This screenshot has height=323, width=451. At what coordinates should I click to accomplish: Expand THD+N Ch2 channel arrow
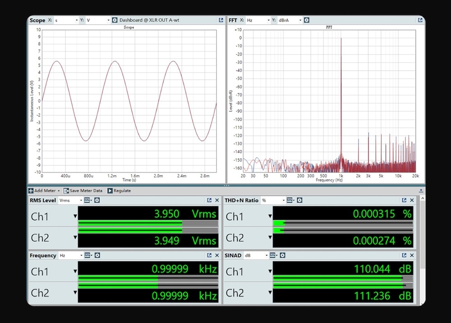coord(270,237)
